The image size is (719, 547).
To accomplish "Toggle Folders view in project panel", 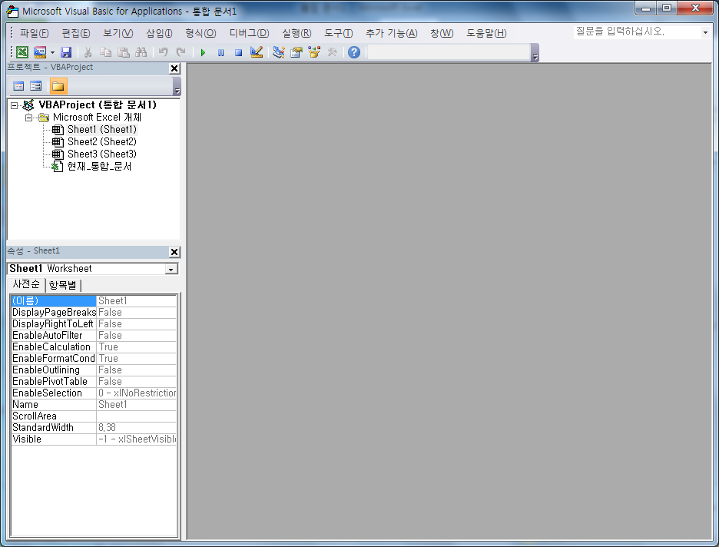I will pyautogui.click(x=58, y=86).
